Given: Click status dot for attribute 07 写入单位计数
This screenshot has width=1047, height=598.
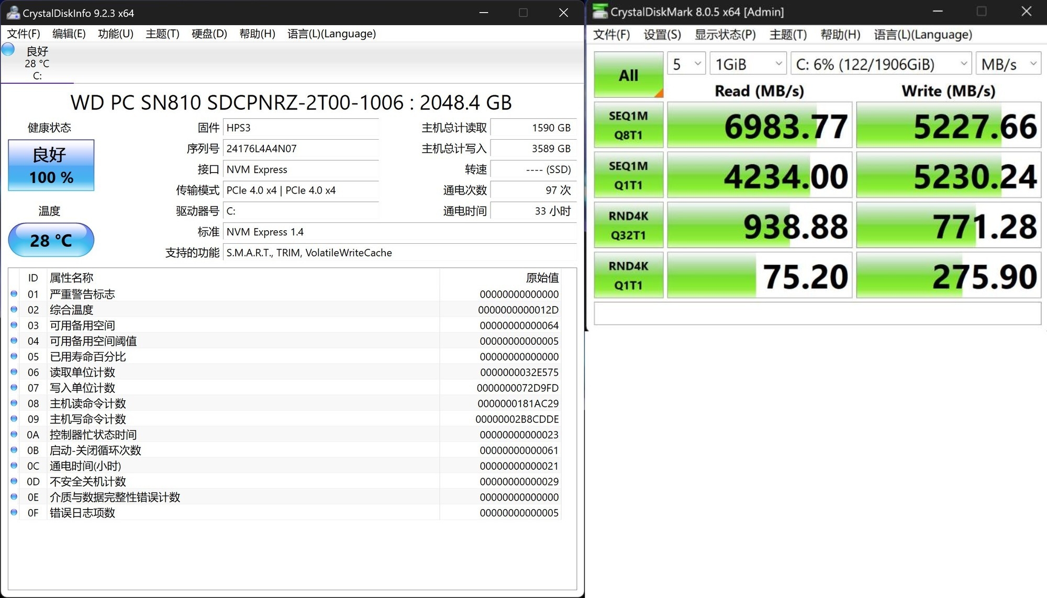Looking at the screenshot, I should (14, 388).
